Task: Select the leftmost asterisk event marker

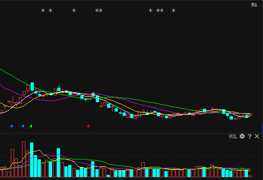Action: pyautogui.click(x=43, y=11)
